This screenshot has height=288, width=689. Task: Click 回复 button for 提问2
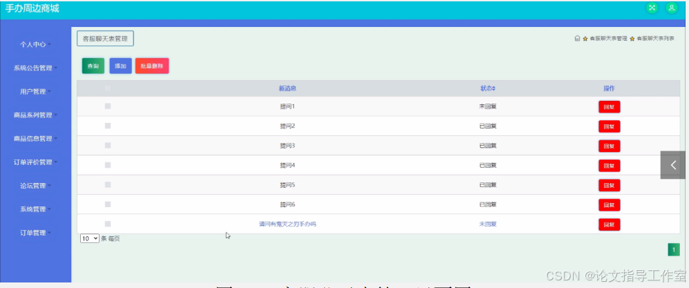(x=609, y=126)
